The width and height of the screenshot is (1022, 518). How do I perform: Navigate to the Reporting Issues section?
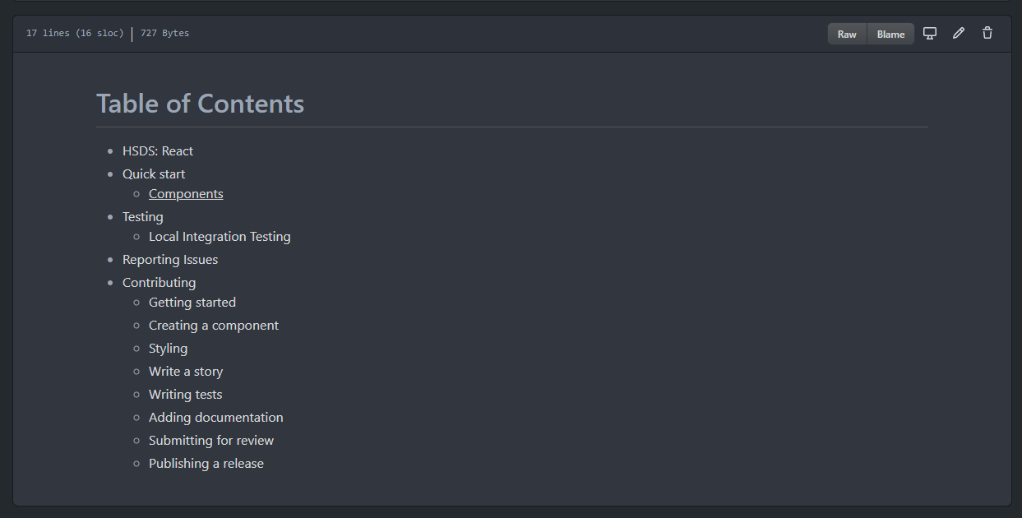pyautogui.click(x=170, y=259)
